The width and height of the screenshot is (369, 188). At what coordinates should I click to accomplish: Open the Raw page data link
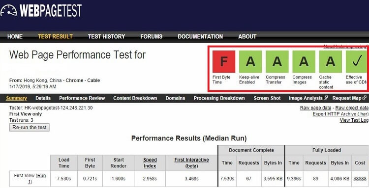tap(315, 108)
